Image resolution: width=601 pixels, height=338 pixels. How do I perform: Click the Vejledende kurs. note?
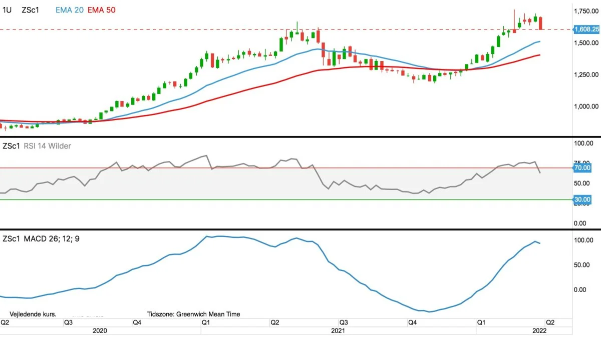coord(33,314)
